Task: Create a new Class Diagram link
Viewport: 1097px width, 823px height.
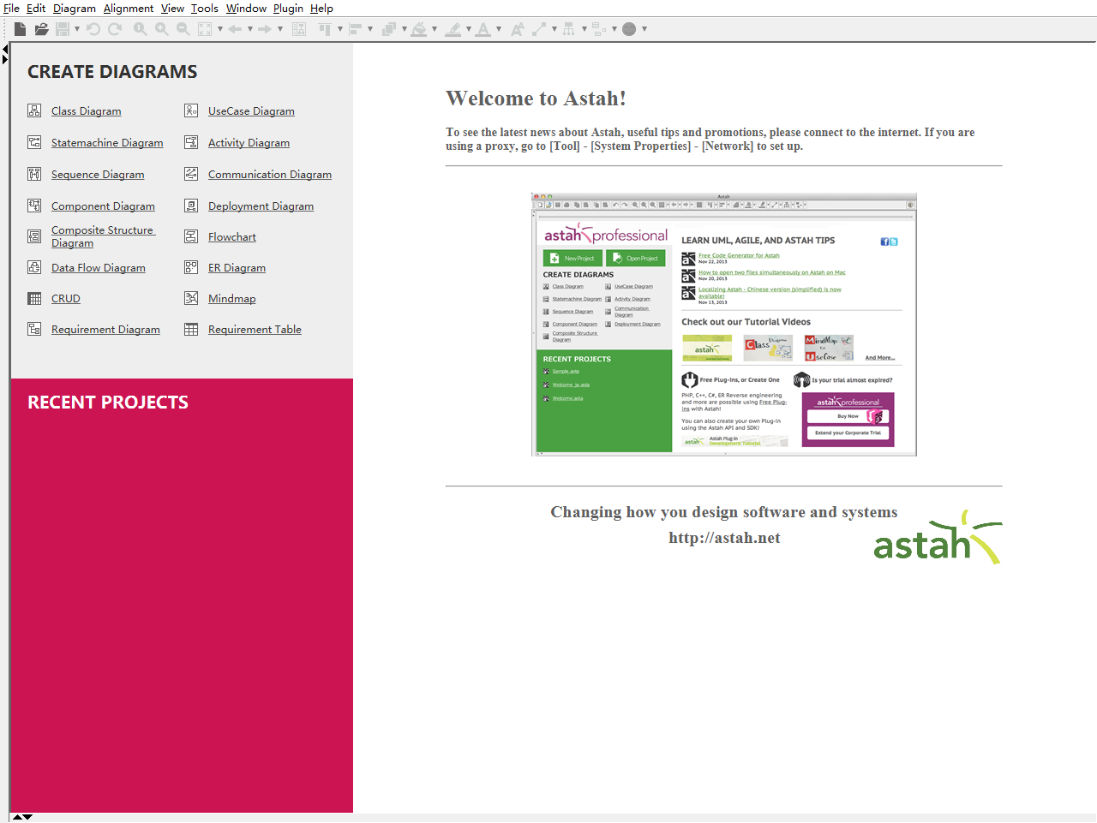Action: 86,111
